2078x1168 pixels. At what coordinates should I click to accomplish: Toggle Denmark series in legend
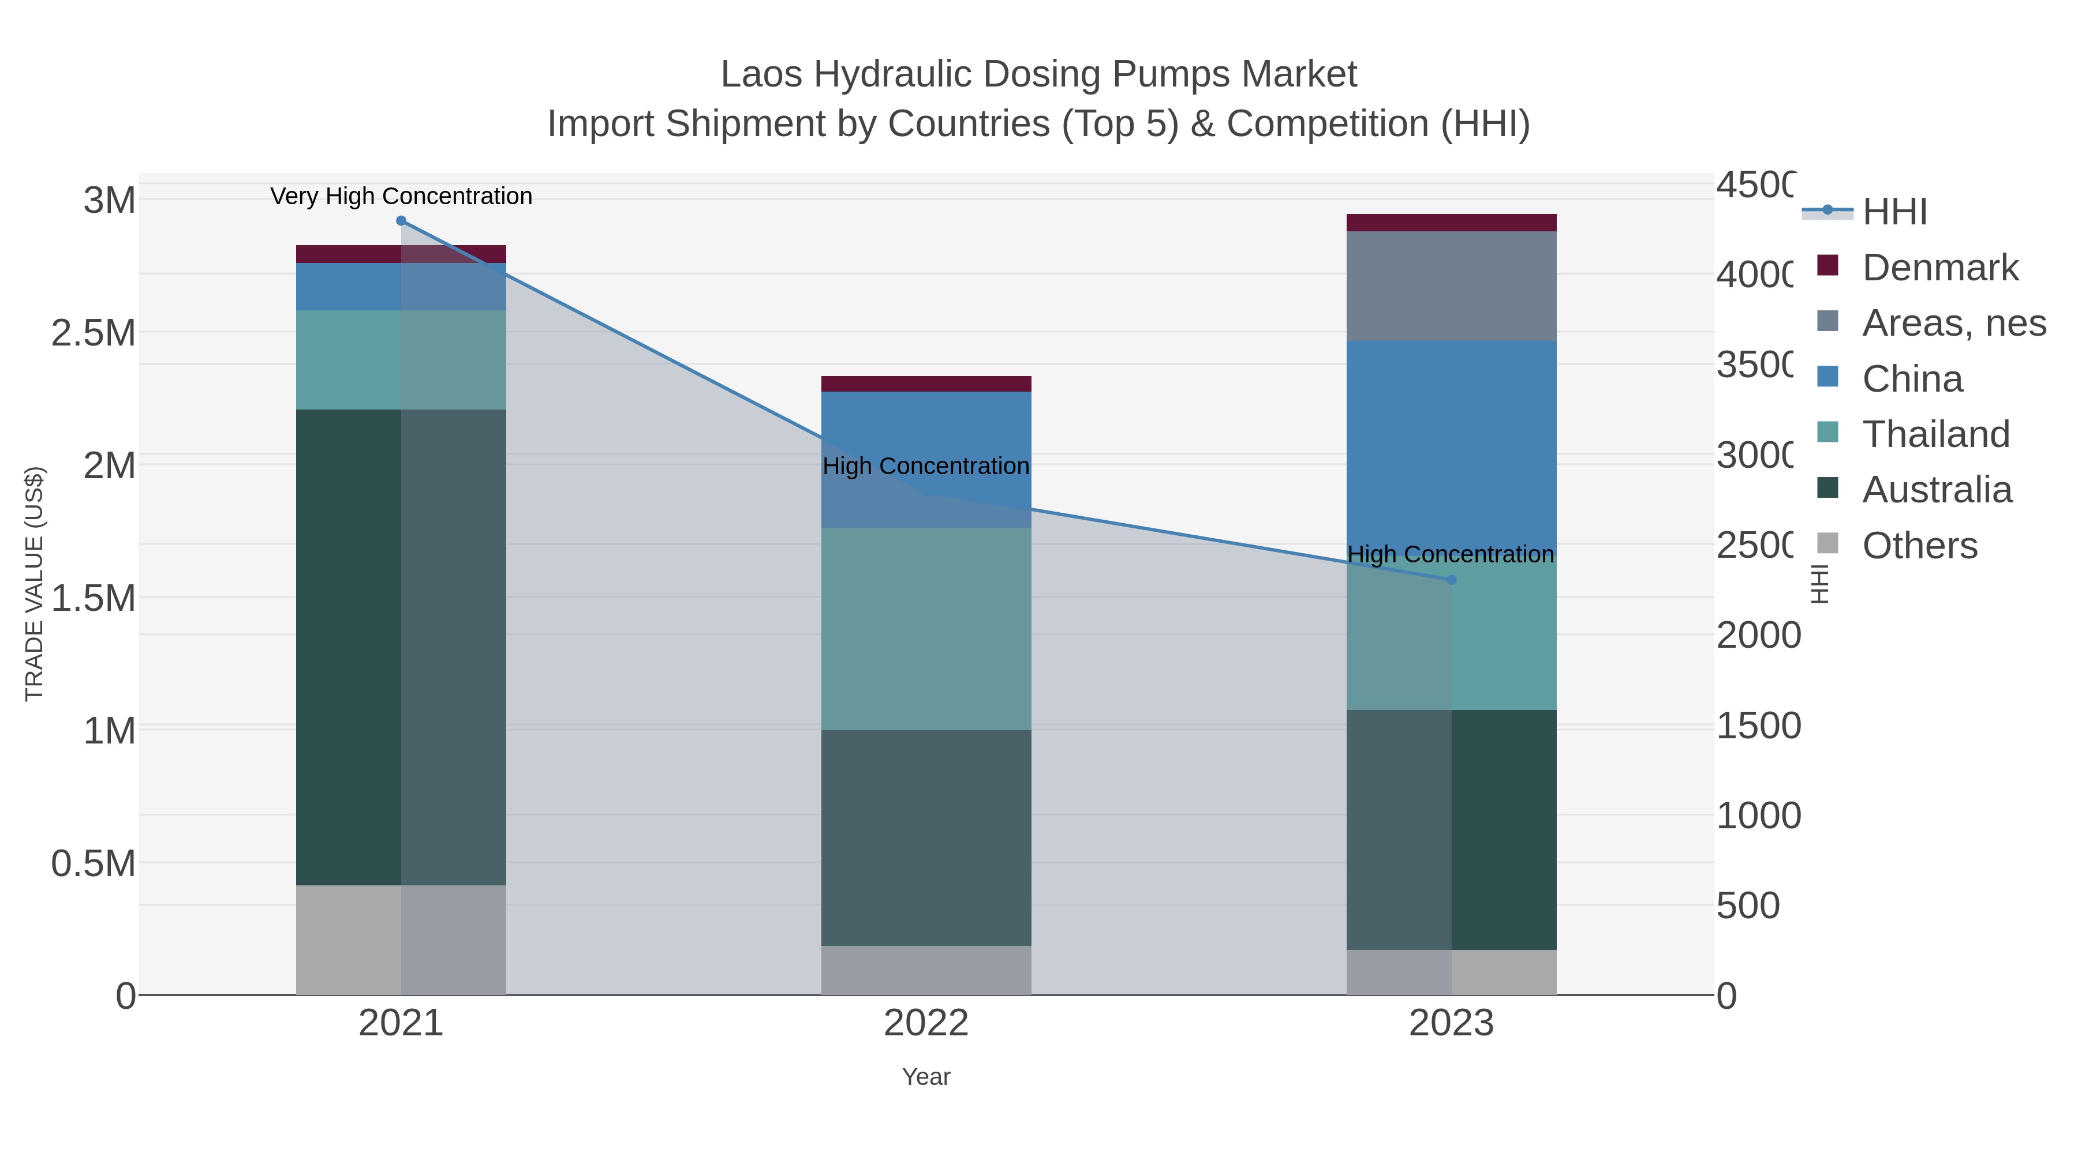click(1918, 268)
